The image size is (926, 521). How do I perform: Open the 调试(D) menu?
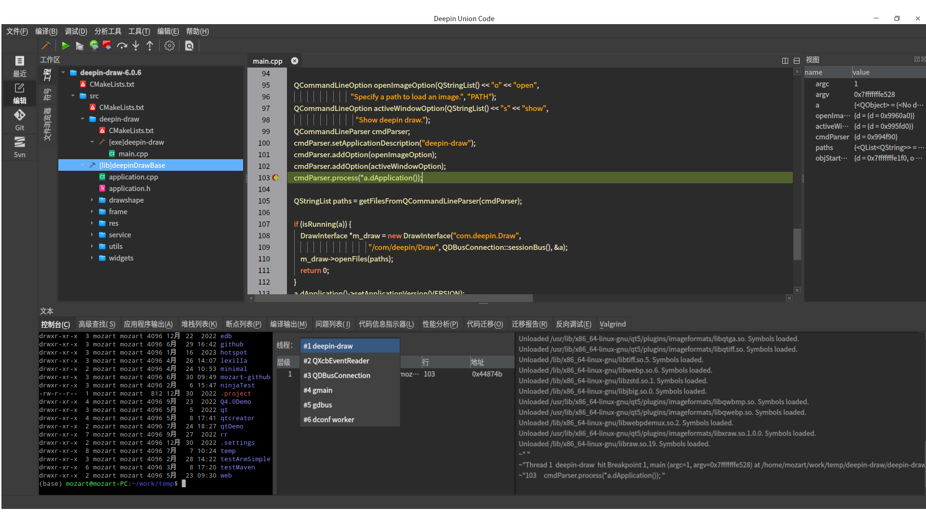(76, 31)
